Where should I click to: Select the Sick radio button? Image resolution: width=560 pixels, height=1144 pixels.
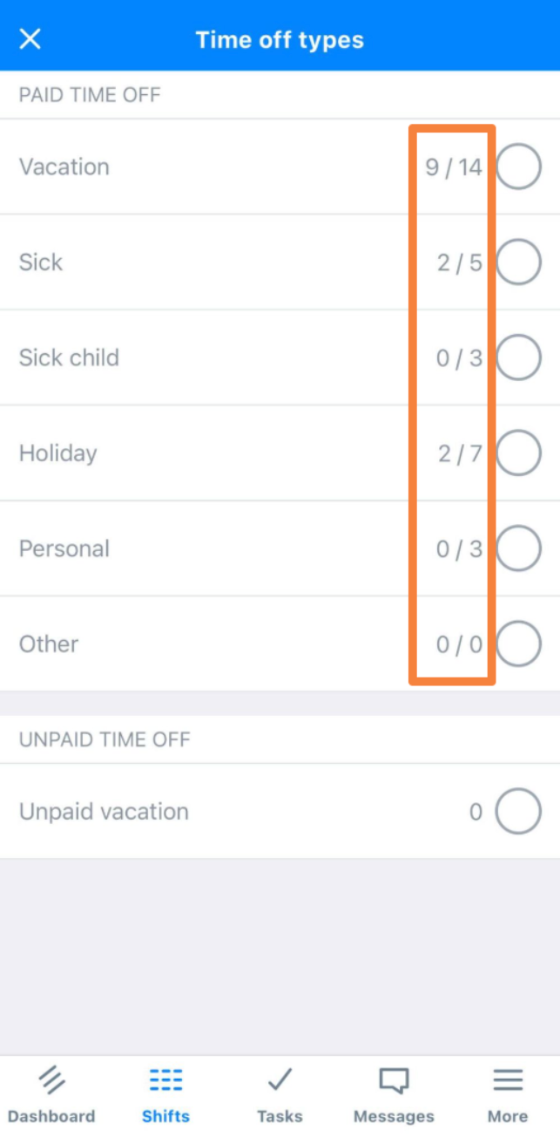[x=518, y=262]
